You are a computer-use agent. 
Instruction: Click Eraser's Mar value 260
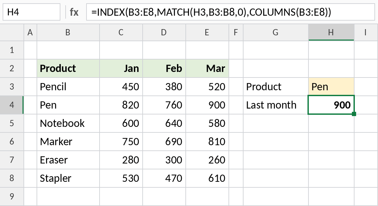(x=207, y=160)
